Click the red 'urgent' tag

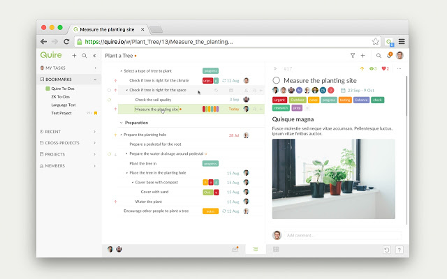[279, 100]
